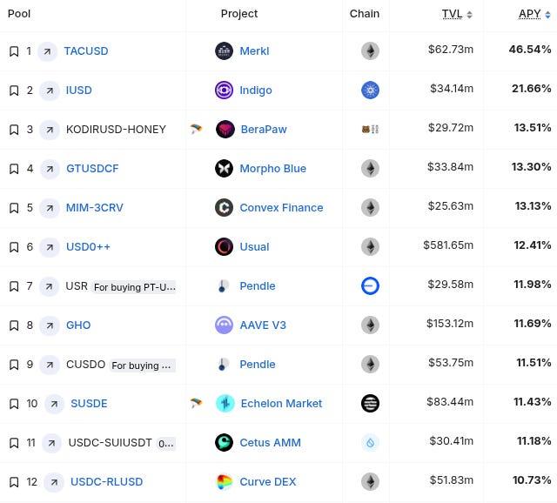The image size is (557, 503).
Task: Open the Convex Finance project link
Action: [281, 208]
